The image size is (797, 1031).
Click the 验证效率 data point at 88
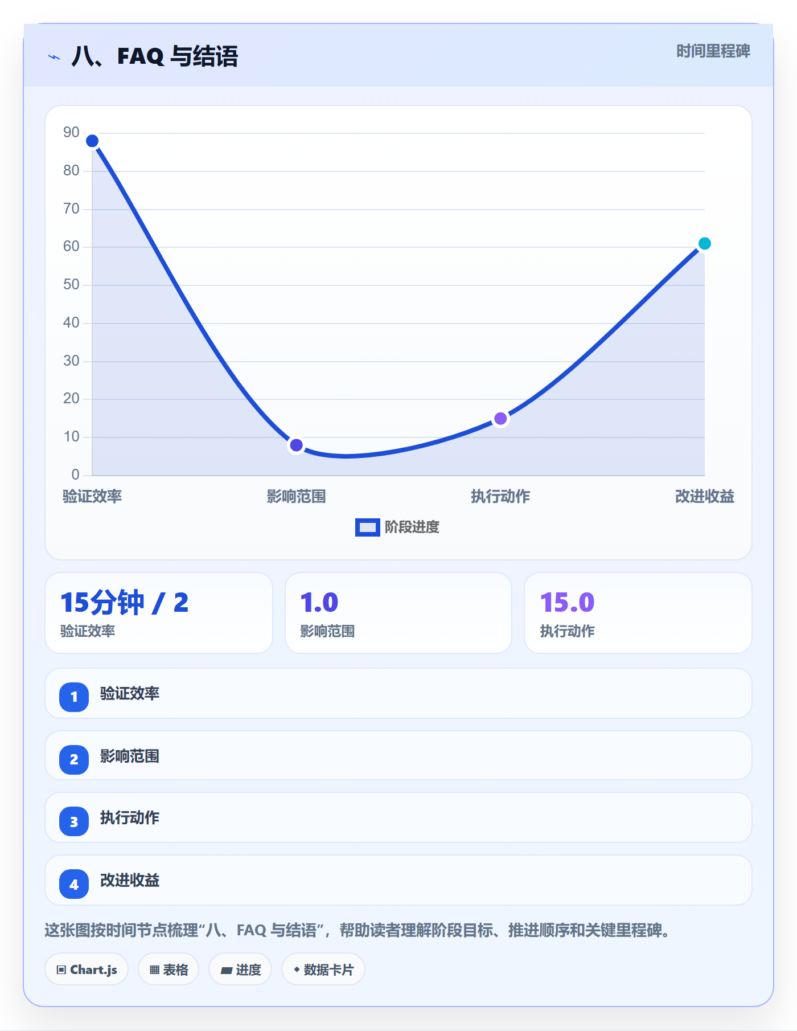point(92,141)
